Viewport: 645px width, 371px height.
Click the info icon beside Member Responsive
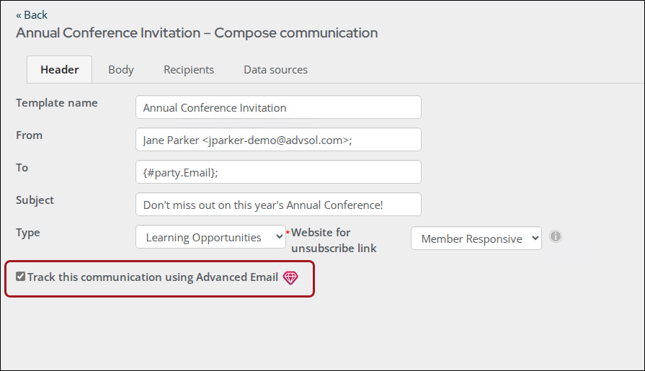click(x=556, y=236)
